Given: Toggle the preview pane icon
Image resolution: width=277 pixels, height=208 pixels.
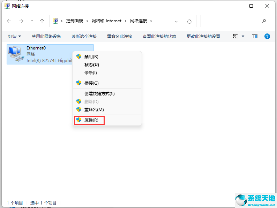Looking at the screenshot, I should tap(254, 36).
